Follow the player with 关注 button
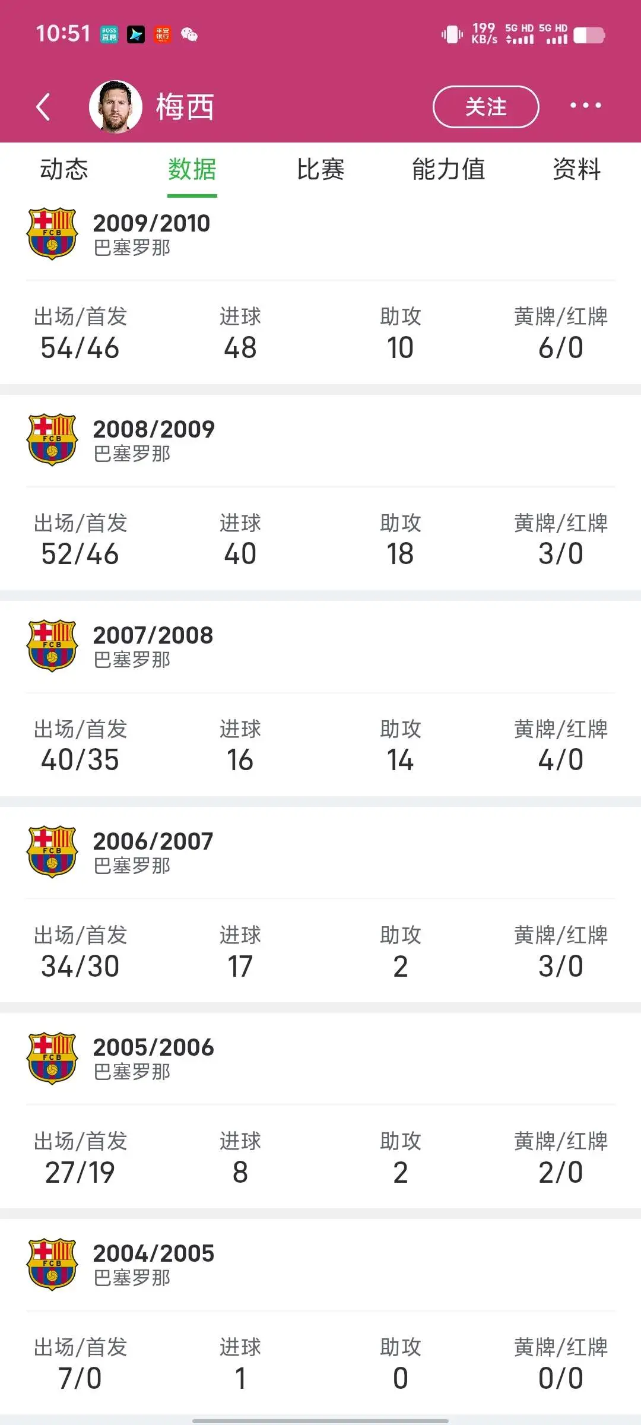Screen dimensions: 641x1425 click(x=485, y=107)
